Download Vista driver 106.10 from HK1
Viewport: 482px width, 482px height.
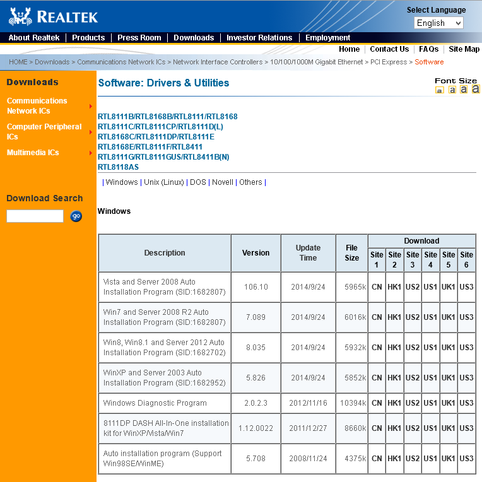point(394,287)
